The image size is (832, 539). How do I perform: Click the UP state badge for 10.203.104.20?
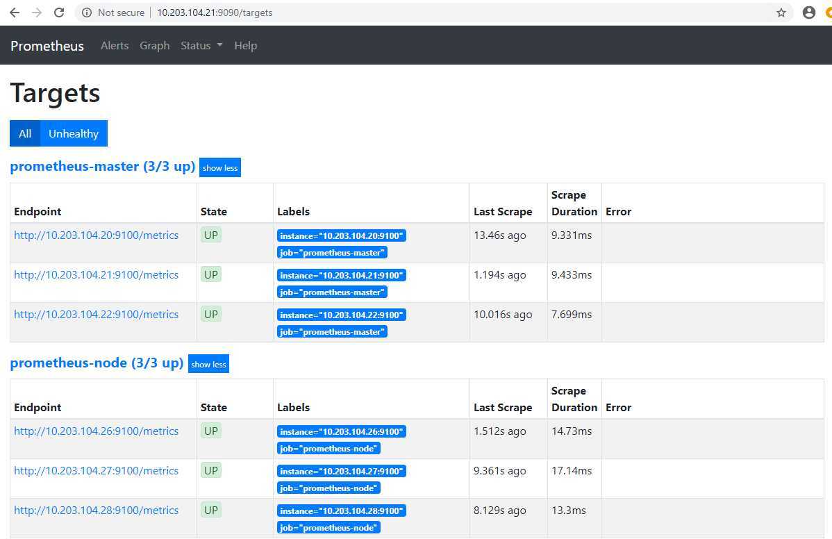[211, 235]
